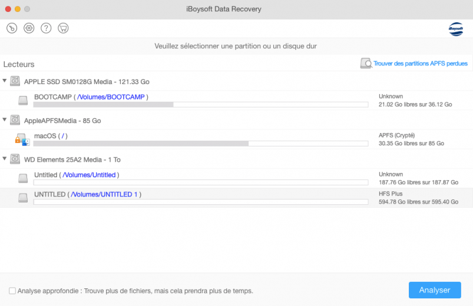
Task: Collapse the AppleAPFSMedia group
Action: pyautogui.click(x=5, y=119)
